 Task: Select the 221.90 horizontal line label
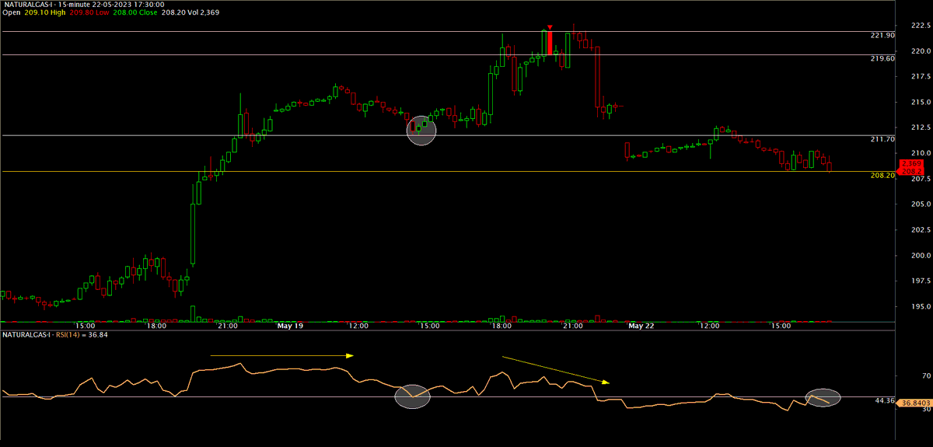(882, 36)
